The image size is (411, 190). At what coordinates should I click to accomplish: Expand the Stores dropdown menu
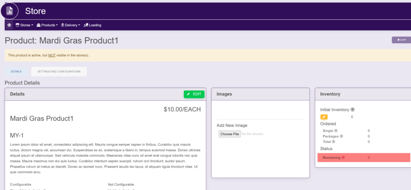(x=24, y=25)
